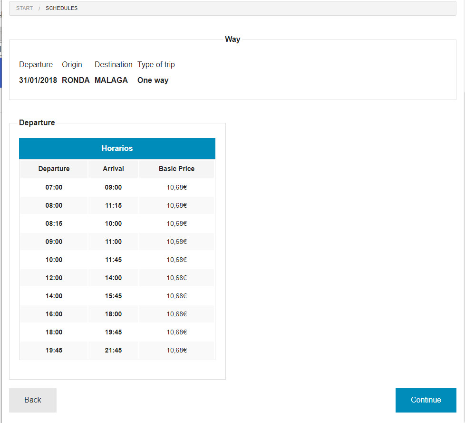
Task: Click the START breadcrumb link
Action: click(24, 8)
